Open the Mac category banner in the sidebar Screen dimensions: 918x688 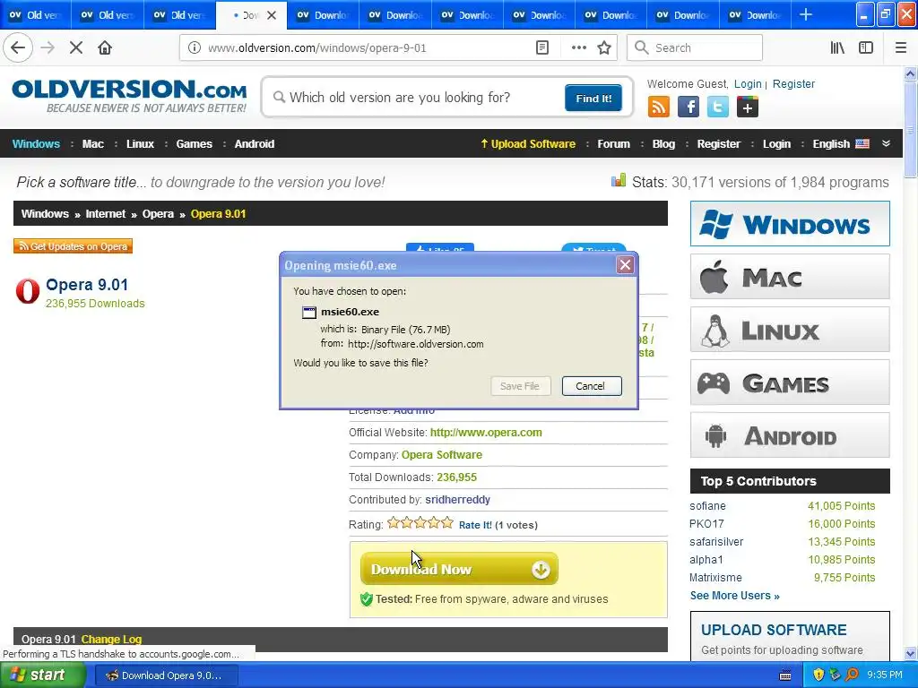coord(790,277)
